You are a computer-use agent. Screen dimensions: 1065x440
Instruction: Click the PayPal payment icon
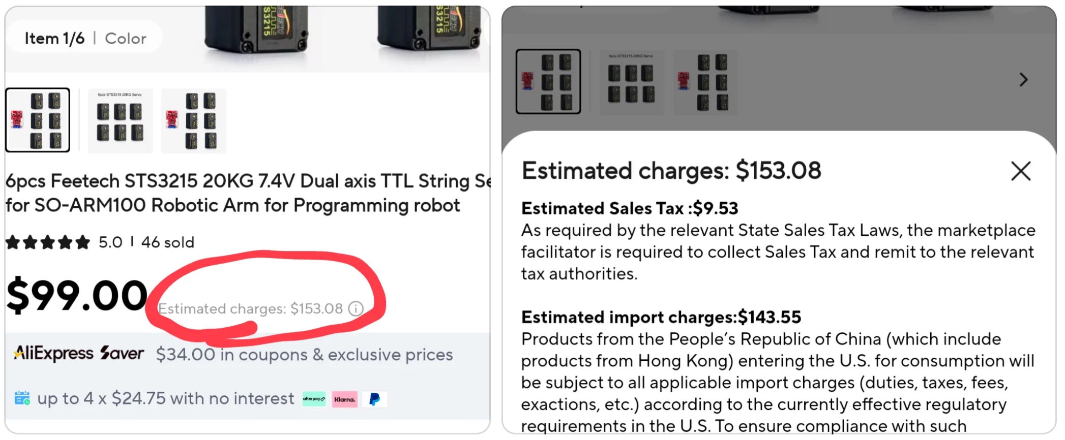click(x=375, y=399)
